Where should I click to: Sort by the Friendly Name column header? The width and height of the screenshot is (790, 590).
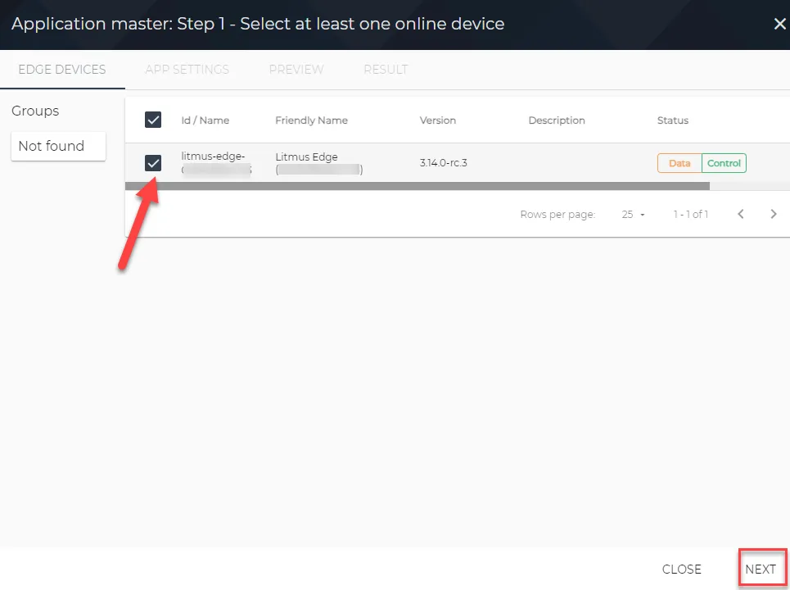tap(311, 120)
